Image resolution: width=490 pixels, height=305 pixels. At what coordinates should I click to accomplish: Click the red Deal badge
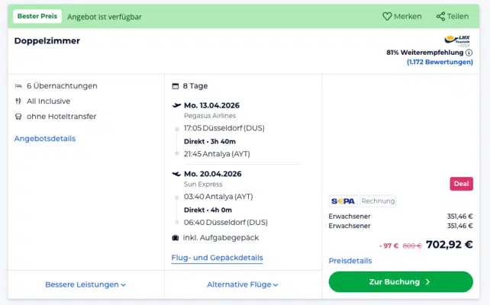(461, 184)
